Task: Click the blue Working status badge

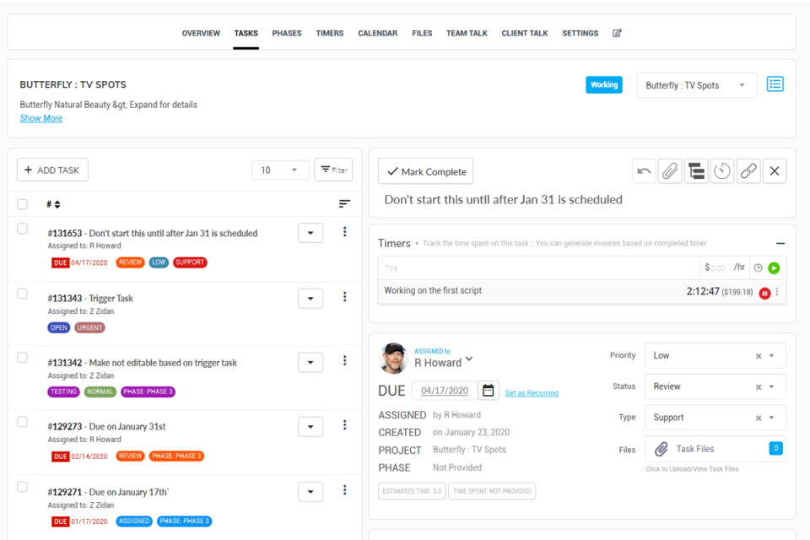Action: pos(604,84)
